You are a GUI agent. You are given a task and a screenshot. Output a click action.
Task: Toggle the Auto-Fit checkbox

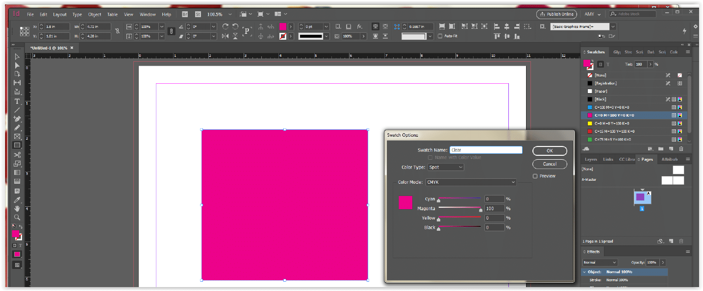tap(440, 36)
